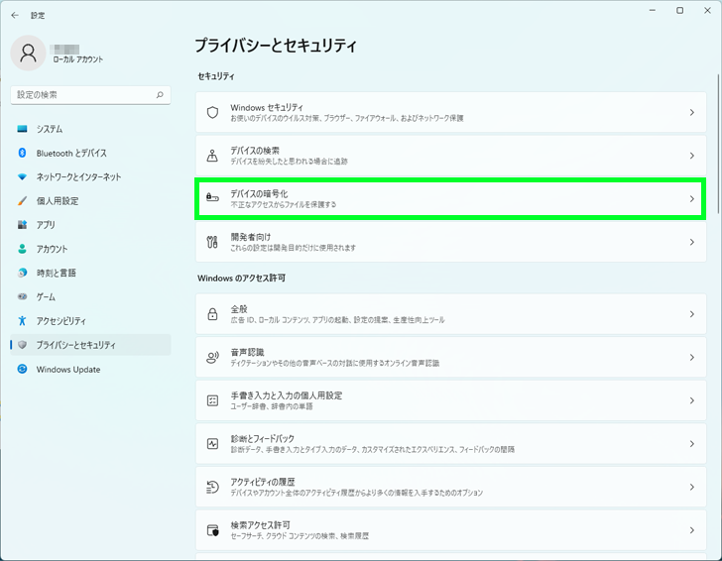722x561 pixels.
Task: Click the 手書き入力 notepad icon
Action: (212, 400)
